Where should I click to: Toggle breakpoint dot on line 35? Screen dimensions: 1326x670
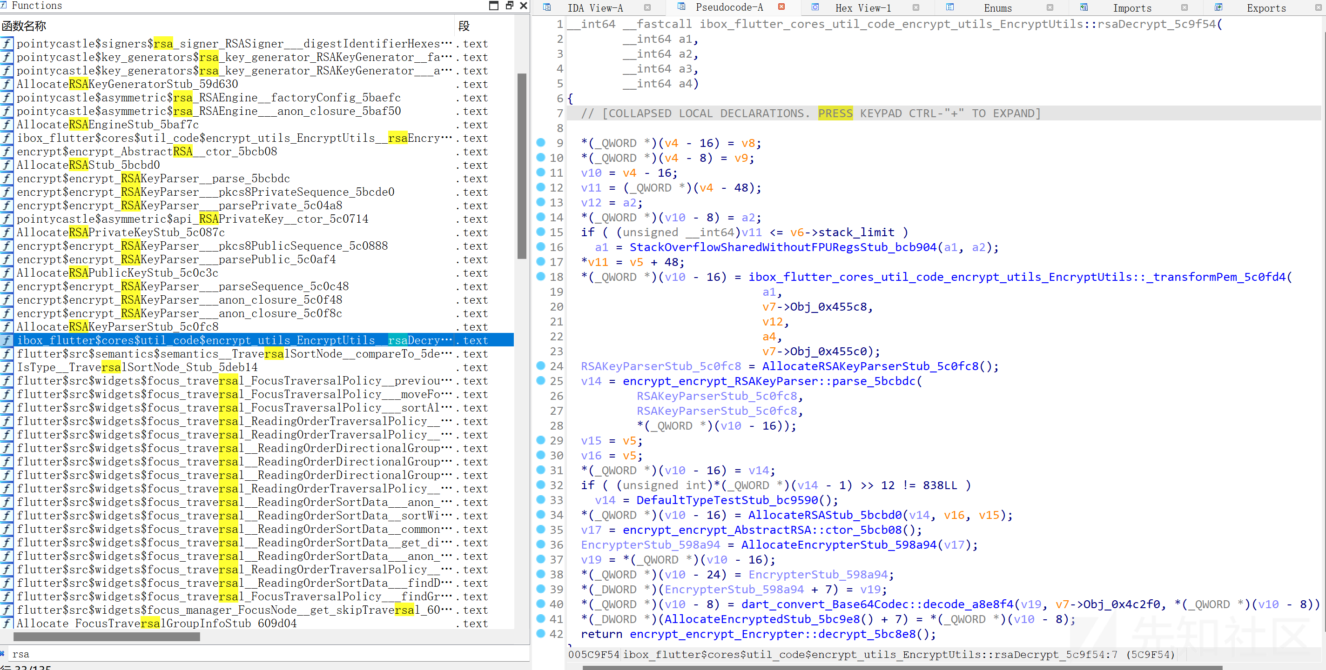(540, 530)
